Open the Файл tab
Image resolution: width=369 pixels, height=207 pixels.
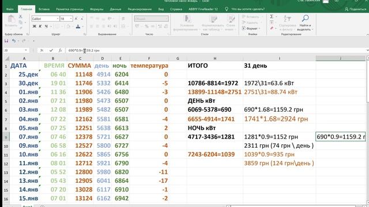click(x=10, y=9)
